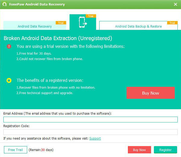Click the 'Registration Code:' label
This screenshot has width=181, height=157.
point(16,126)
